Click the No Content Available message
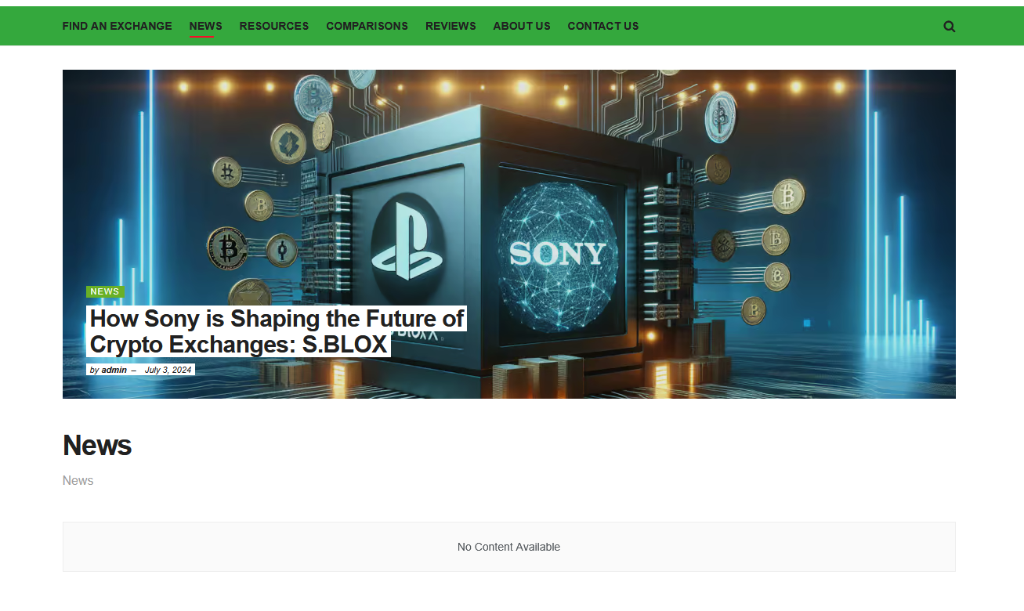Screen dimensions: 1024x611 click(509, 547)
